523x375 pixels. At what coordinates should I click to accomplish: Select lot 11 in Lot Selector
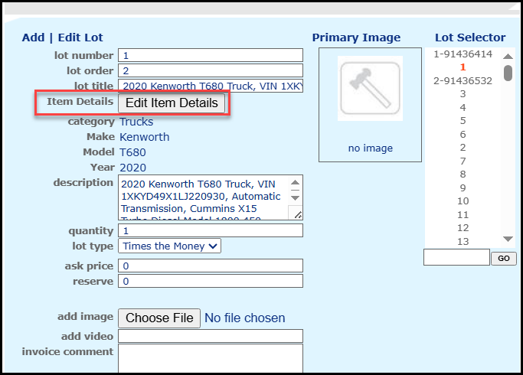(463, 214)
